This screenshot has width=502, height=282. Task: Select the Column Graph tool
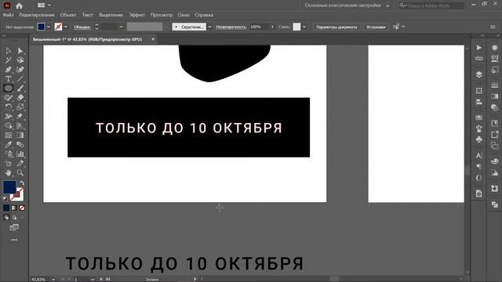coord(20,154)
